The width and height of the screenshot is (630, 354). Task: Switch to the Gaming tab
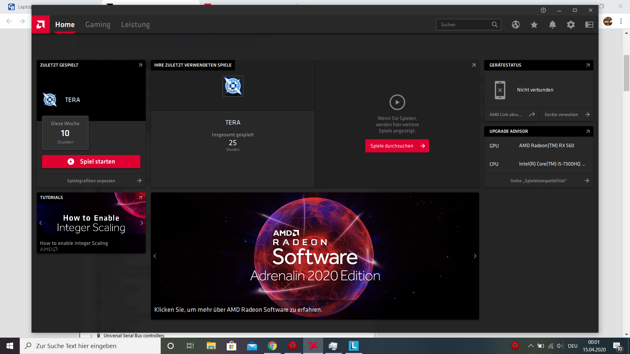[98, 25]
